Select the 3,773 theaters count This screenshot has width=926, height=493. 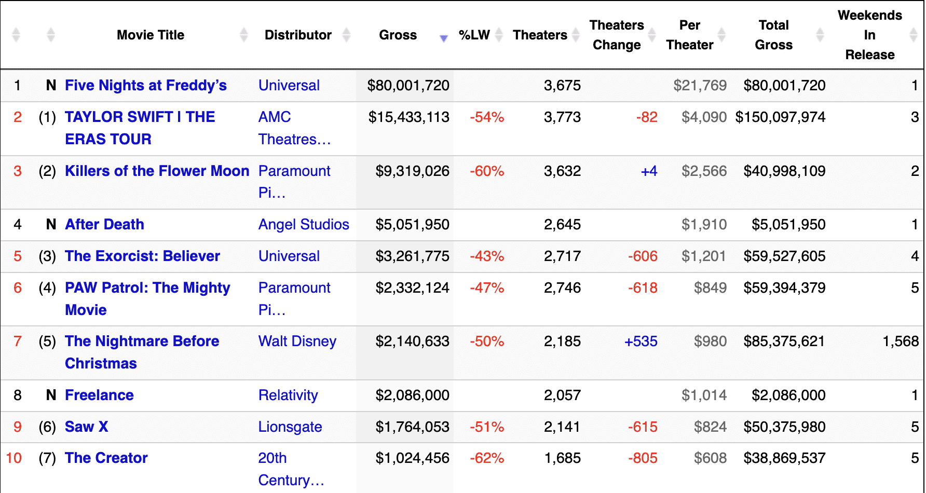pos(562,117)
